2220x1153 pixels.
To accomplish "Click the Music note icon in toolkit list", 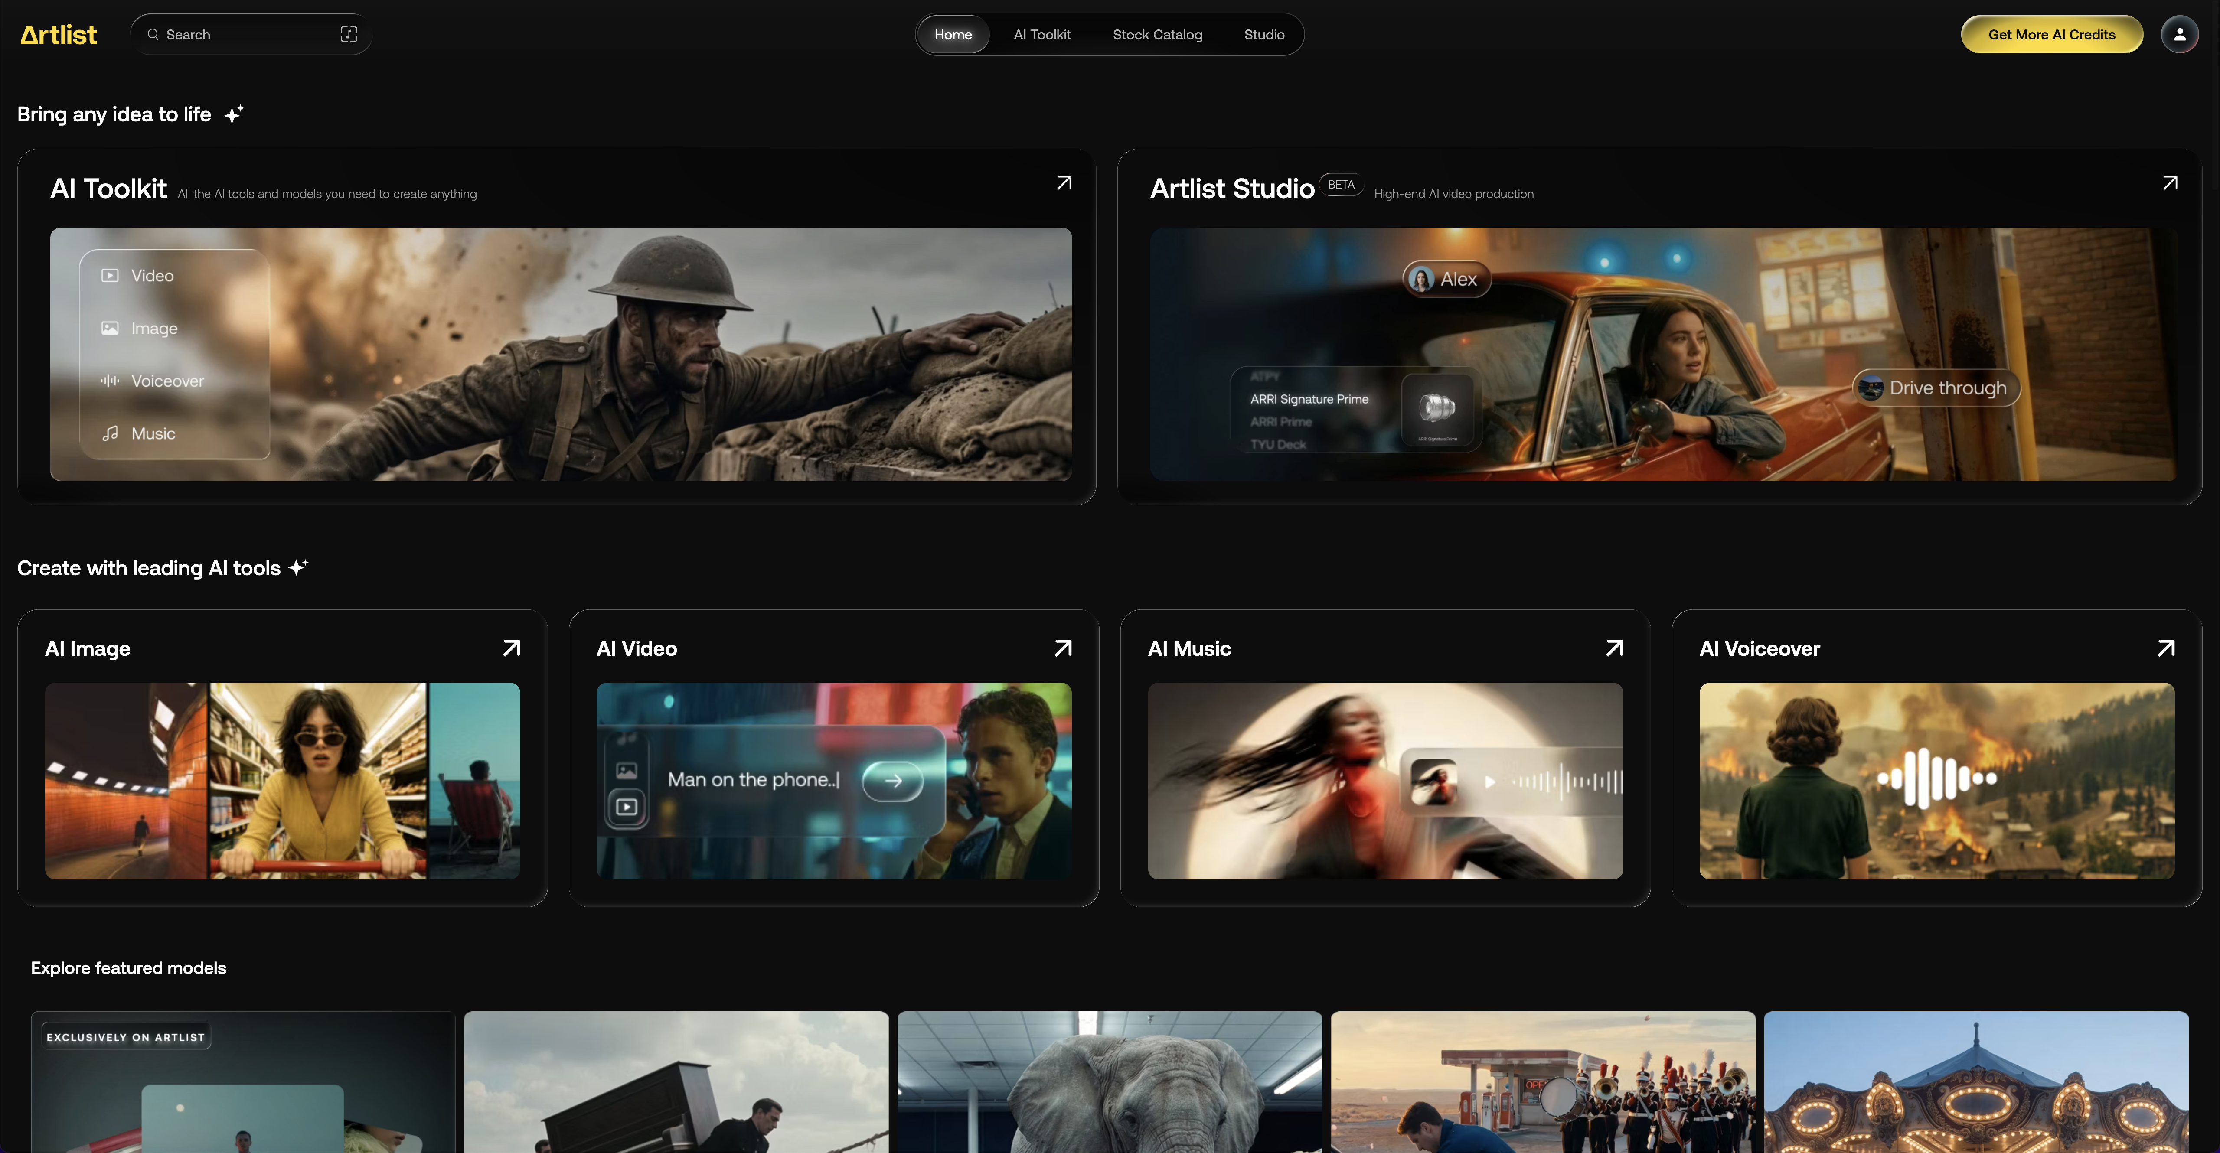I will [110, 433].
